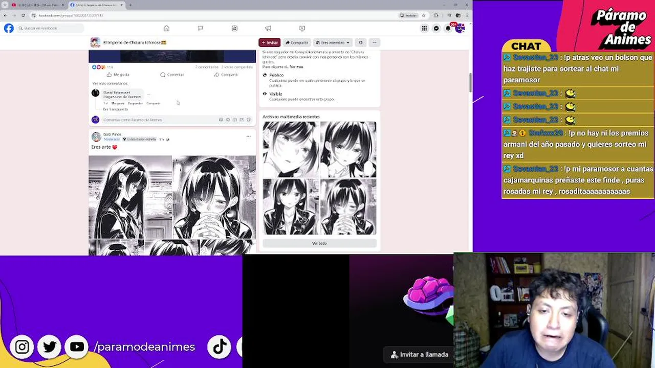Open Galo Pinos profile name

coord(112,134)
